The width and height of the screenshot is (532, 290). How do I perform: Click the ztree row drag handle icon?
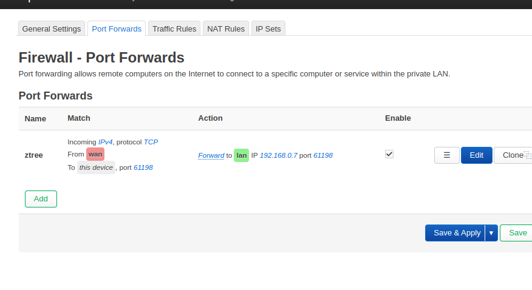click(446, 155)
